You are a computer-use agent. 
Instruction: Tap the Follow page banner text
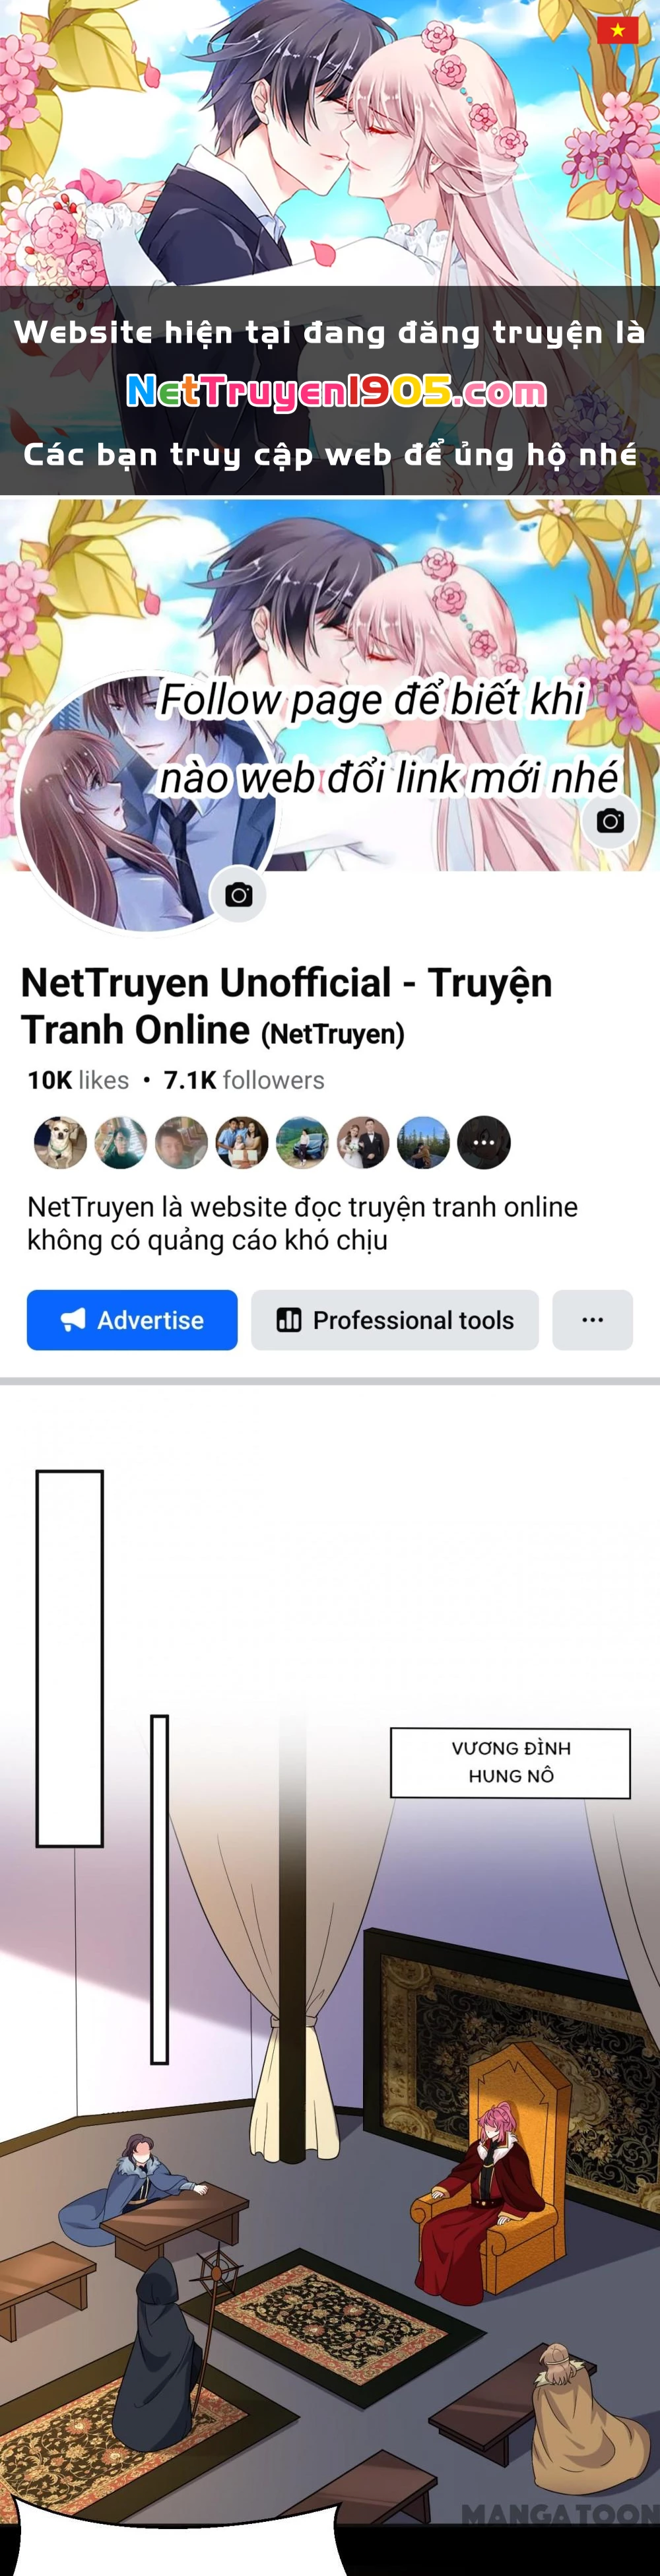coord(389,738)
